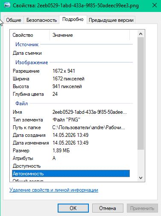Click the Ширина property label
The height and width of the screenshot is (216, 161).
pyautogui.click(x=21, y=79)
